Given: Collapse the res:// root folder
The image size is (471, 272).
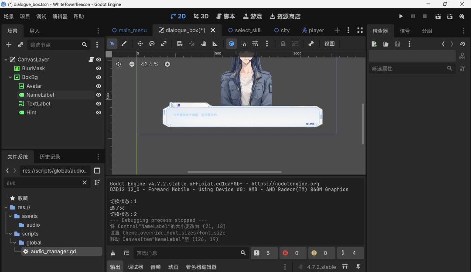Looking at the screenshot, I should pos(6,207).
